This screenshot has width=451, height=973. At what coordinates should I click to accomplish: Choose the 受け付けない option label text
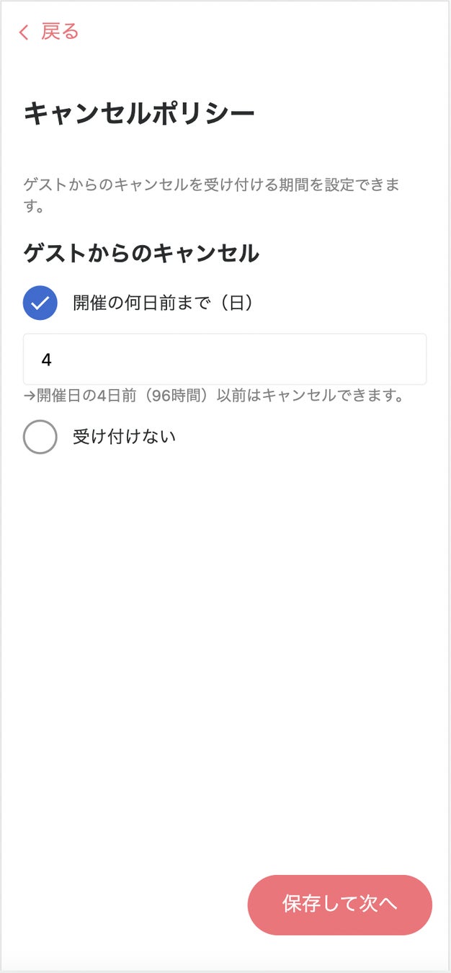click(124, 437)
